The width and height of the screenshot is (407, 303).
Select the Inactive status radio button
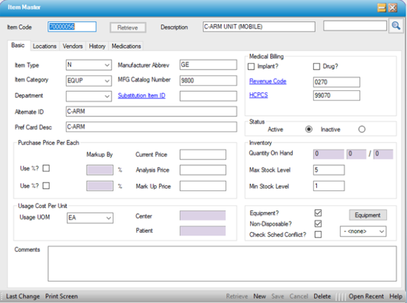tap(362, 129)
